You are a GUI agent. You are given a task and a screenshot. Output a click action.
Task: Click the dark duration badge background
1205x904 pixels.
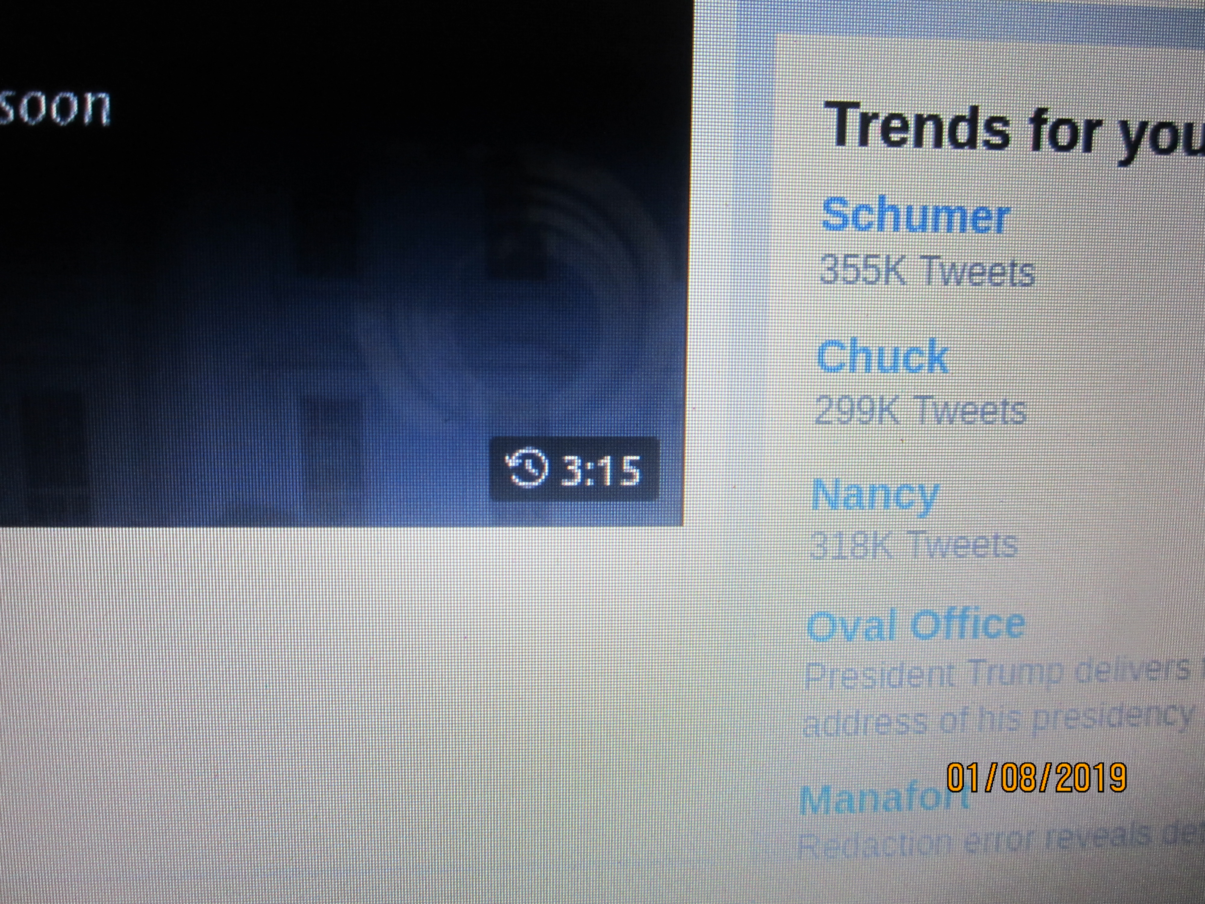575,469
